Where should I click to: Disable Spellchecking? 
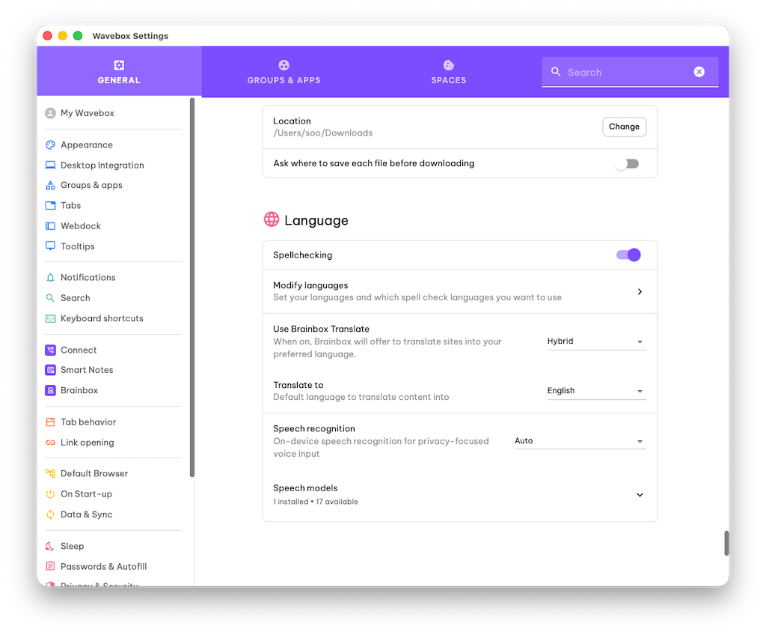tap(628, 255)
